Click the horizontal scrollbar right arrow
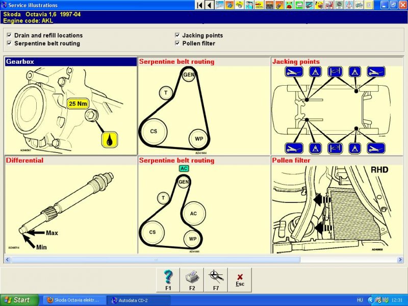408x306 pixels. [400, 260]
